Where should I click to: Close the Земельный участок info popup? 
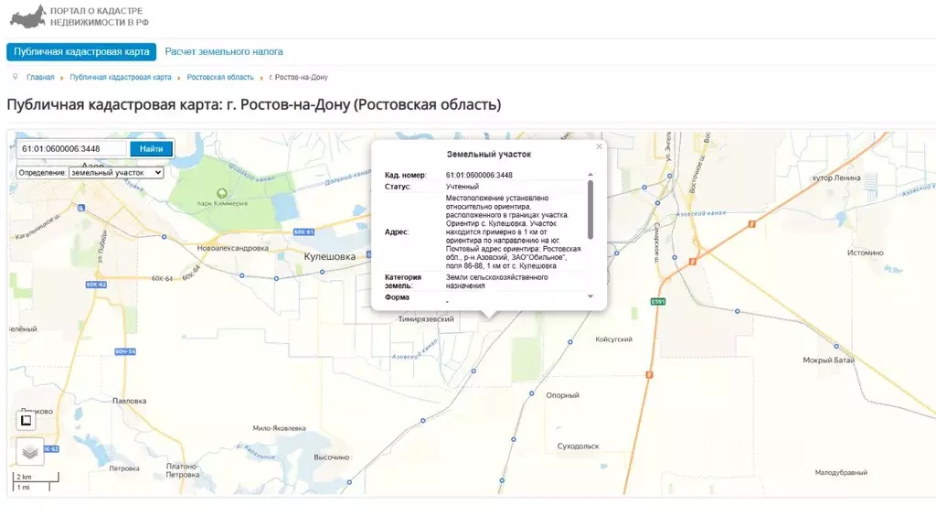[x=600, y=146]
